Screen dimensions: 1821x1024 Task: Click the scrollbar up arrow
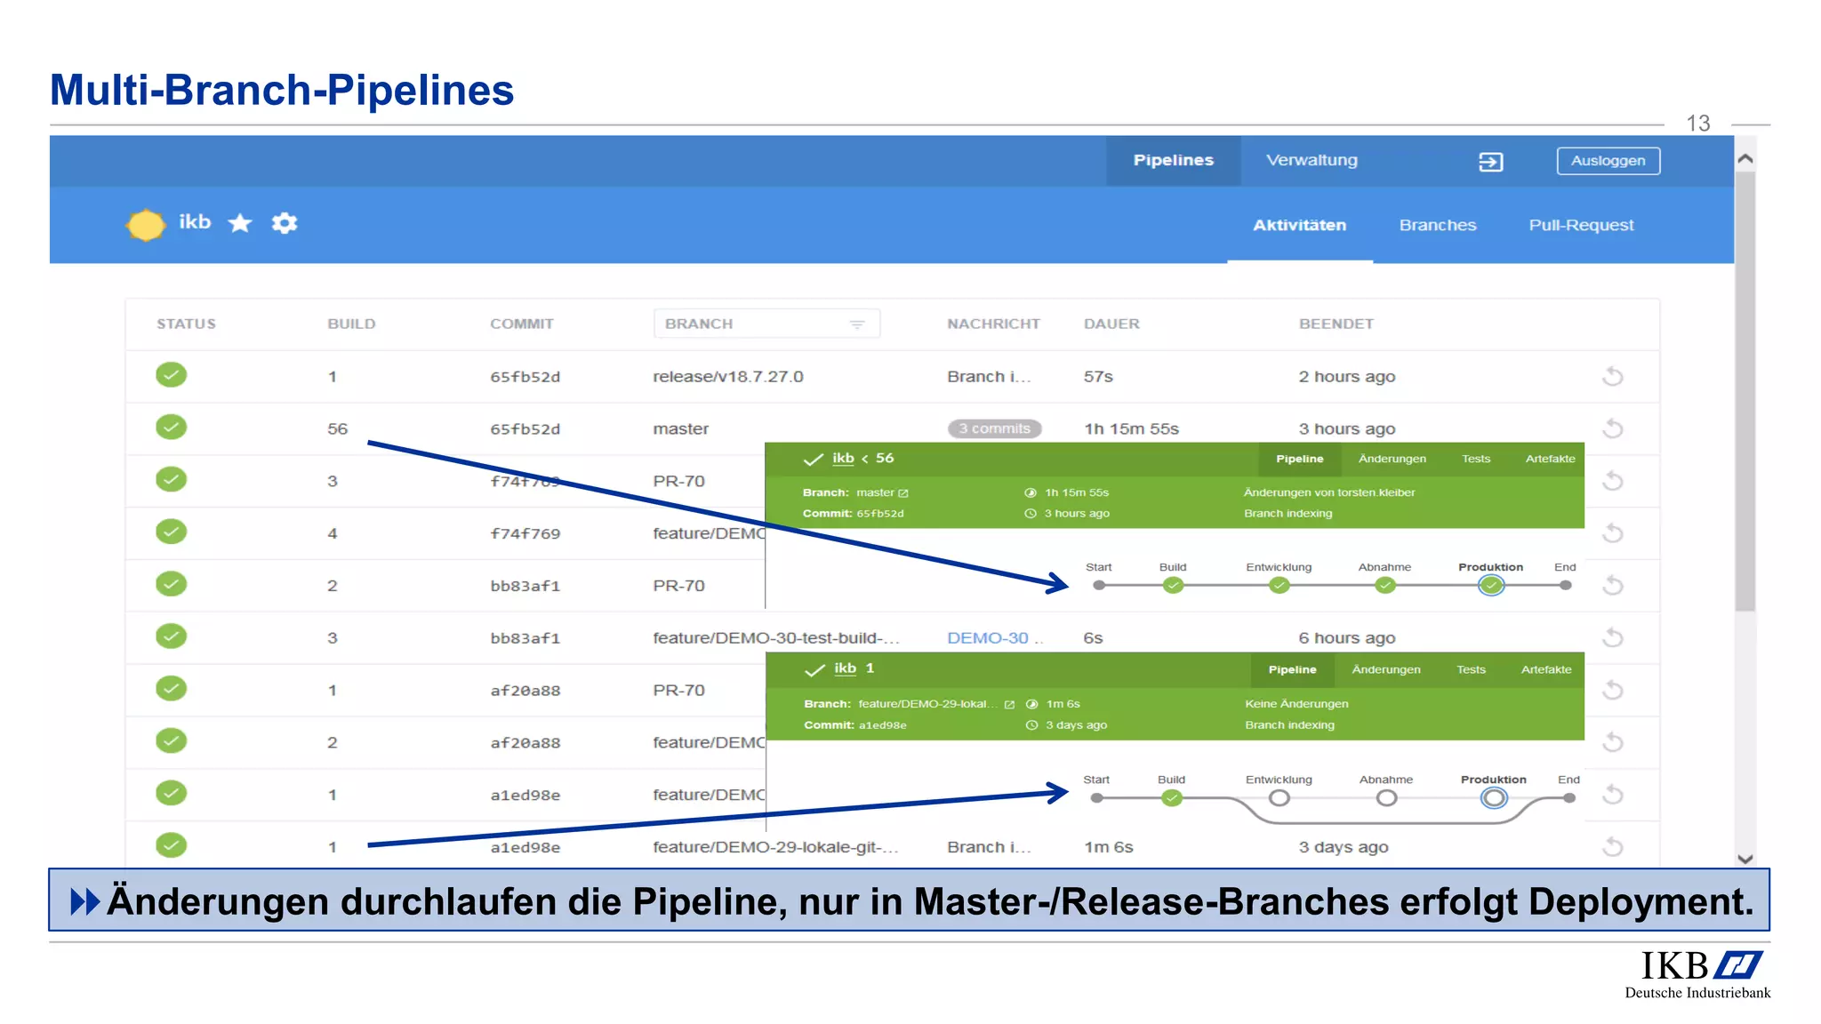point(1745,159)
